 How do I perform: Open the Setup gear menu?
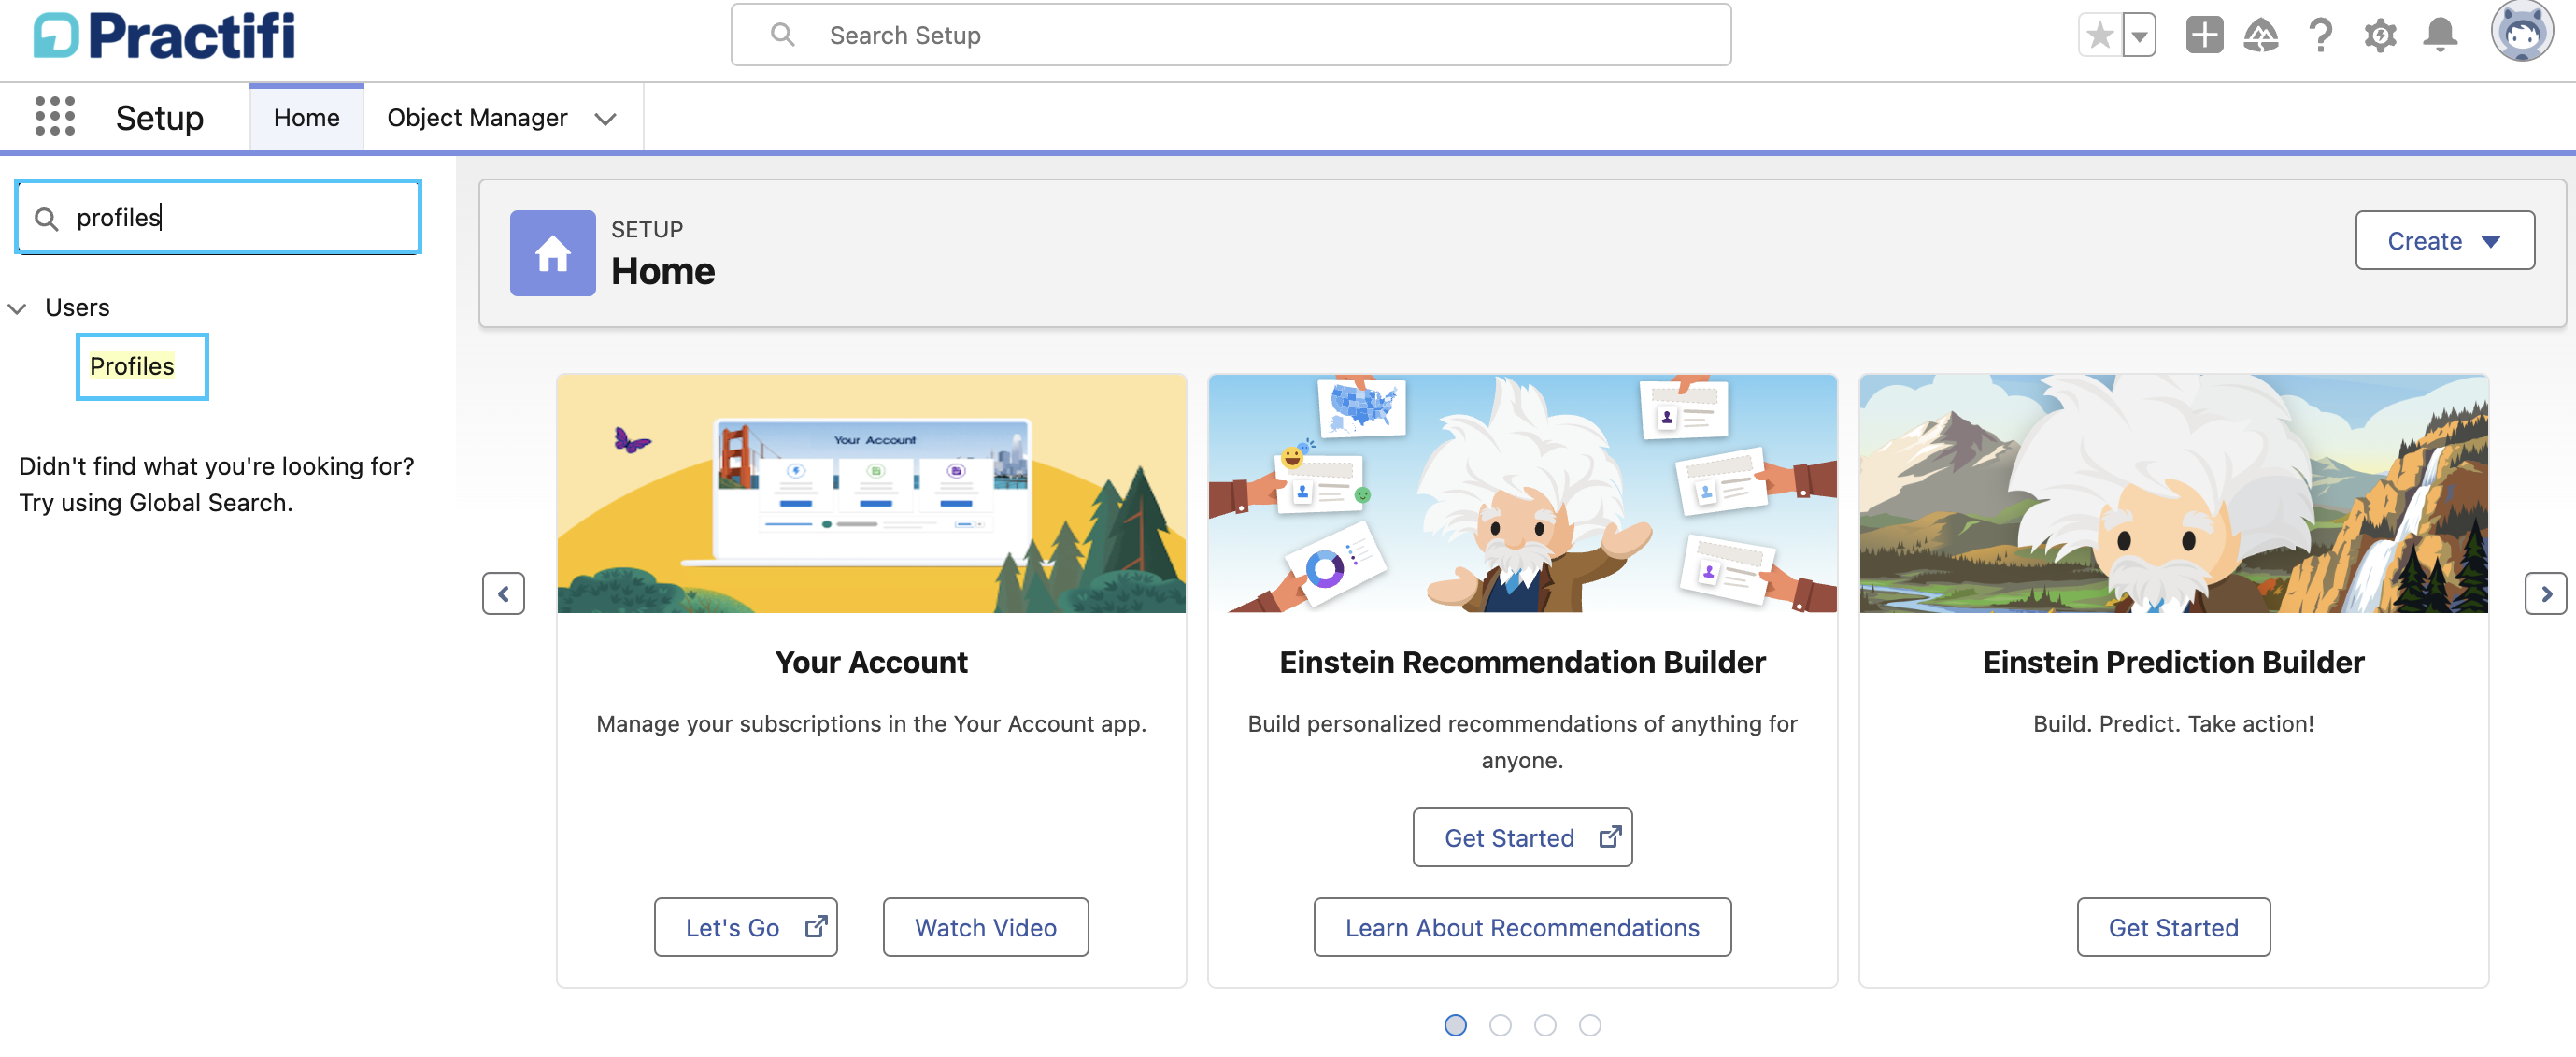click(2380, 36)
